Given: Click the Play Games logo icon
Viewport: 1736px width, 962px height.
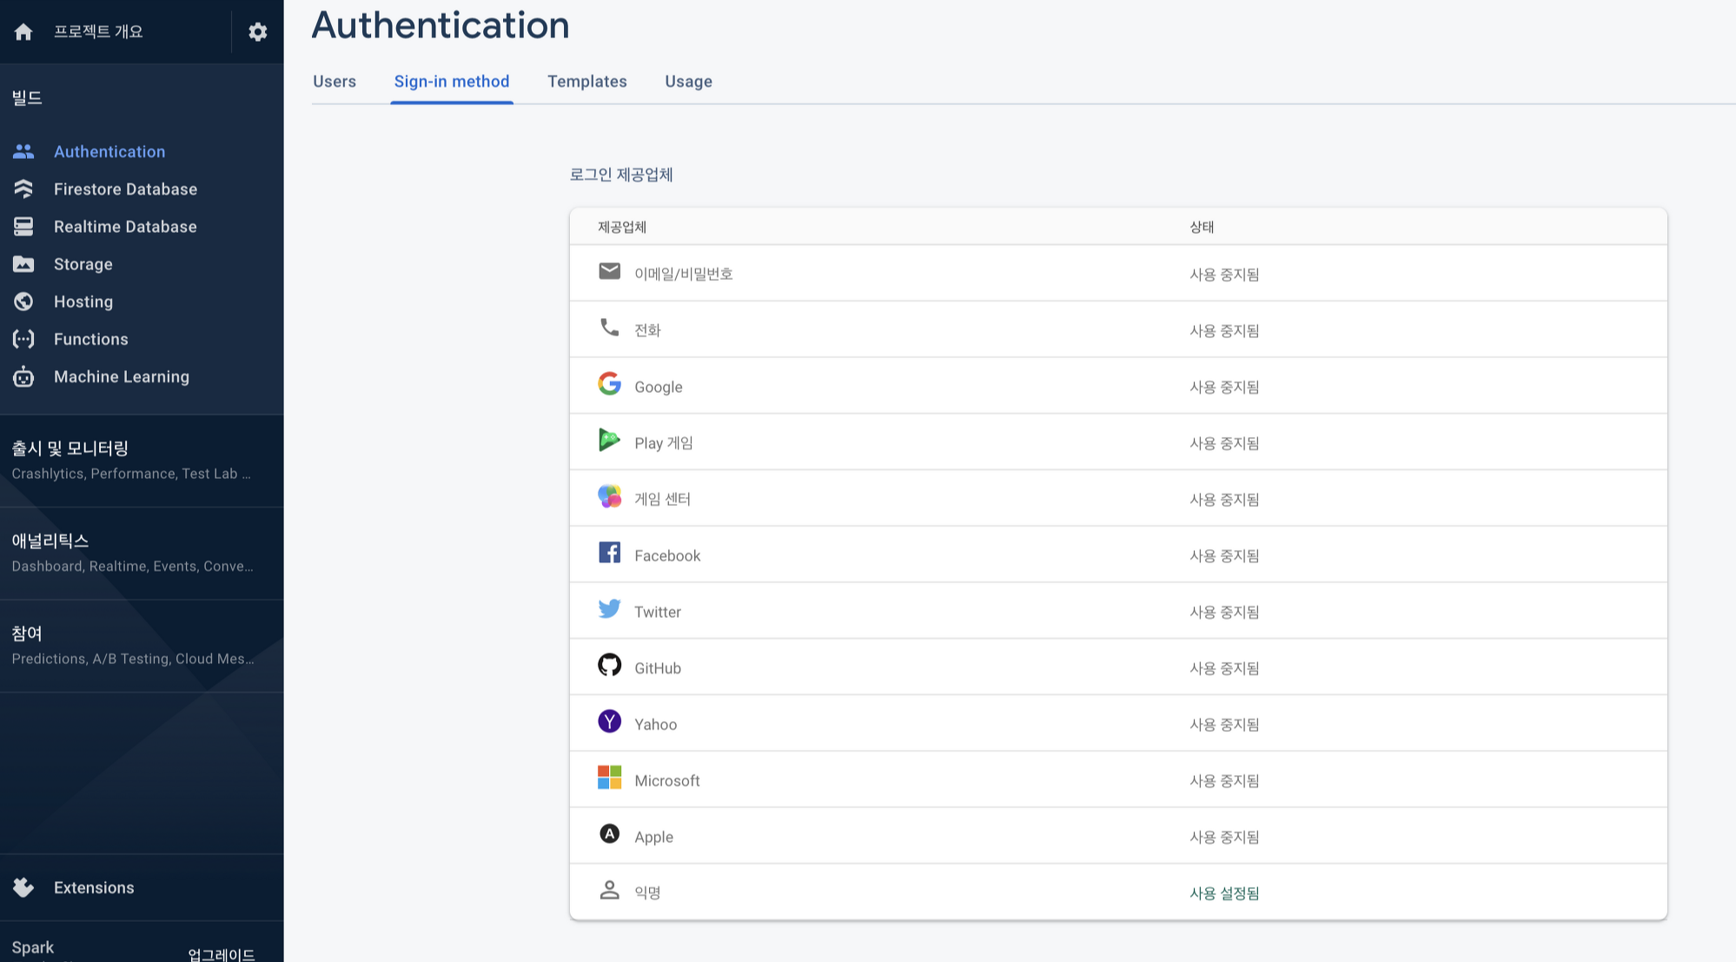Looking at the screenshot, I should [610, 440].
